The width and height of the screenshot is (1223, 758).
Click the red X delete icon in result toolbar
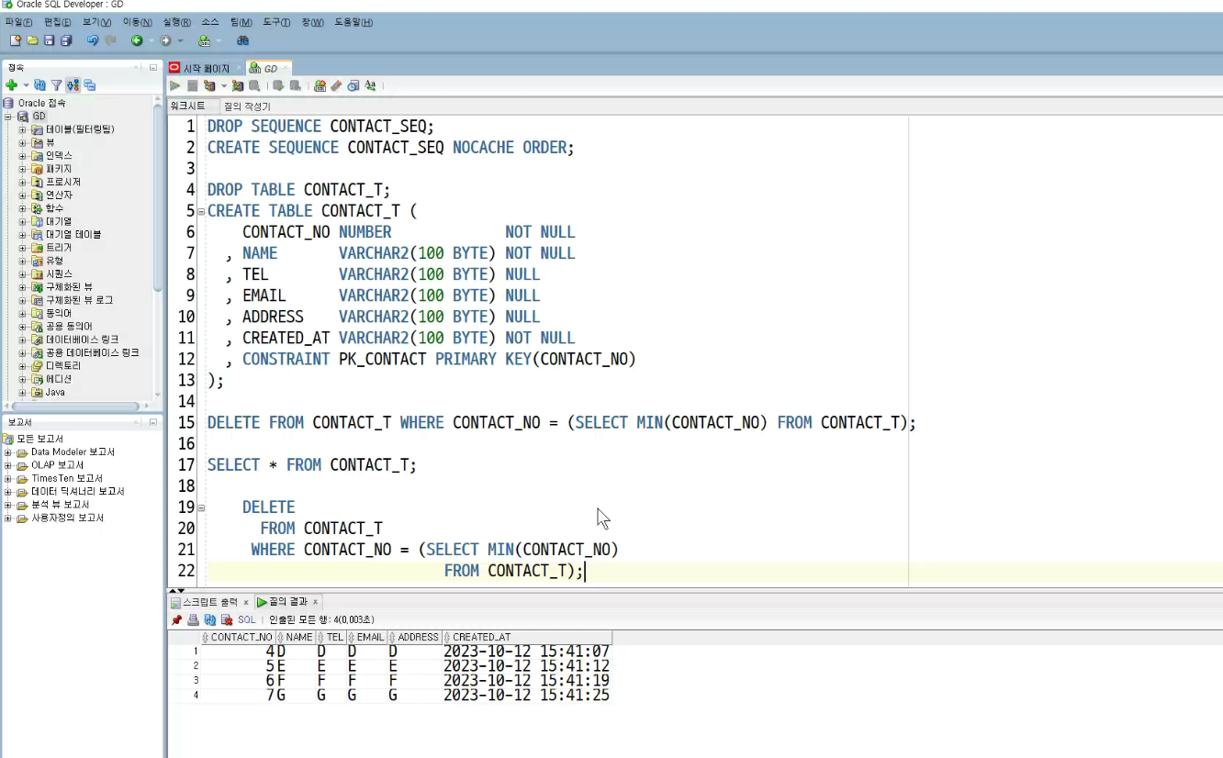coord(227,620)
